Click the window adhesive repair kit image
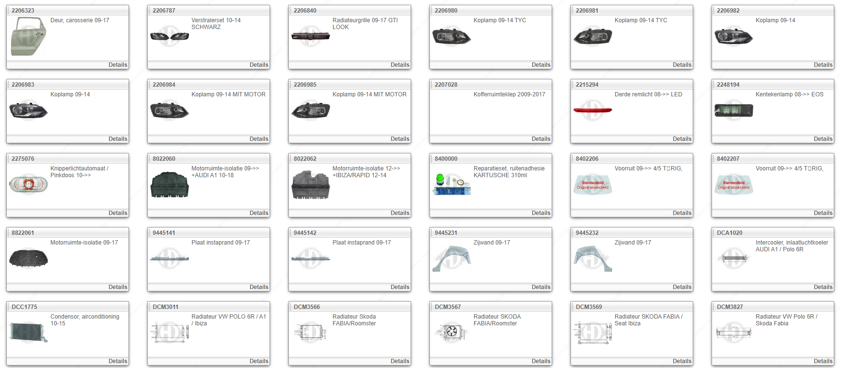The image size is (841, 368). tap(451, 184)
